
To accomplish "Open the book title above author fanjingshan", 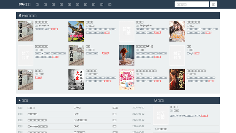I will [140, 22].
